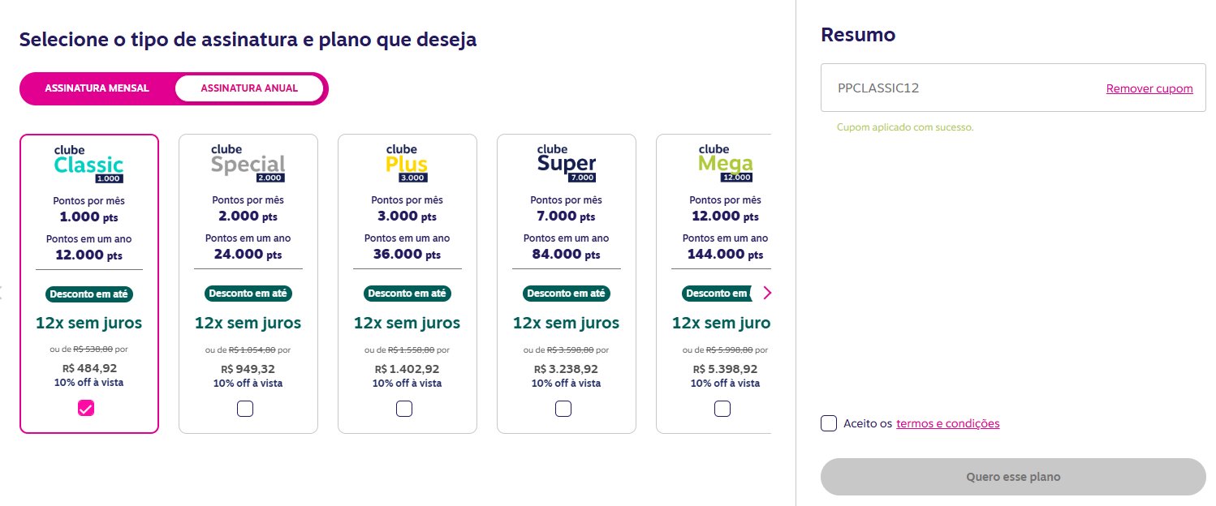
Task: Select the Clube Plus plan checkbox
Action: point(404,409)
